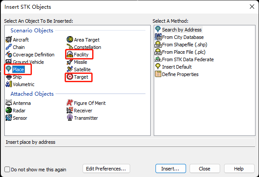Close the Insert STK Objects window

252,7
